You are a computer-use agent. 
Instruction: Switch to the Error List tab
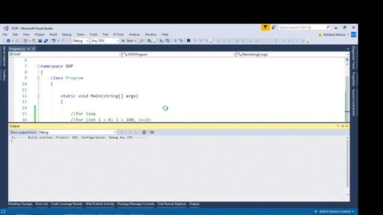tap(41, 204)
